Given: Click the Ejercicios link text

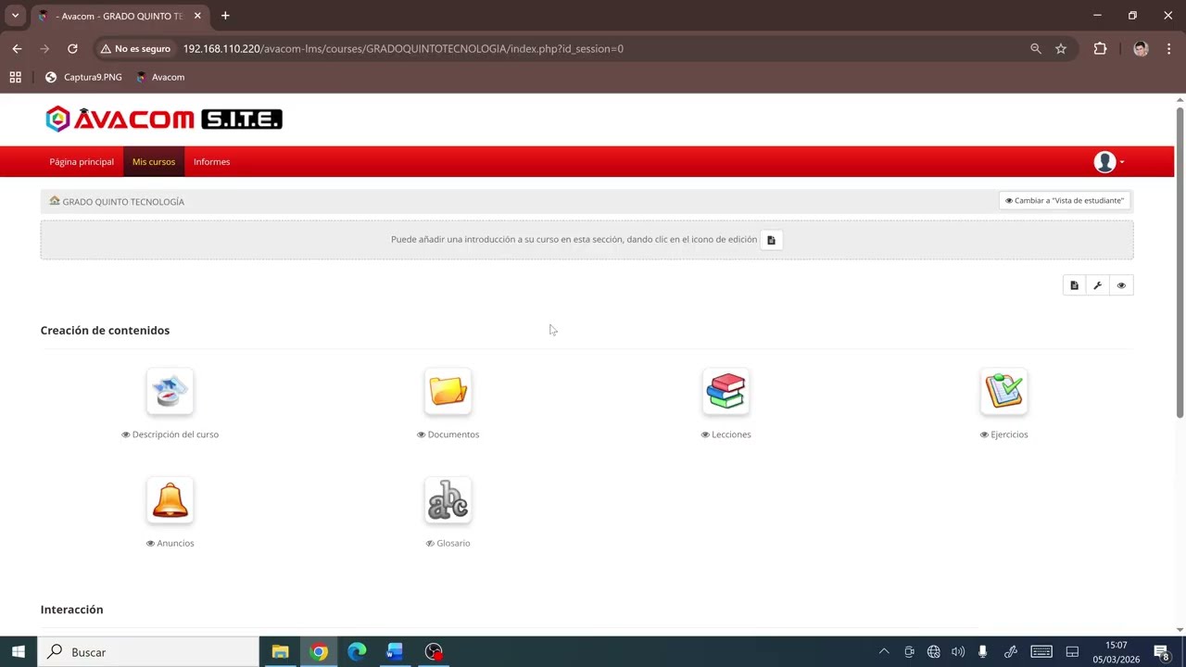Looking at the screenshot, I should pos(1009,434).
